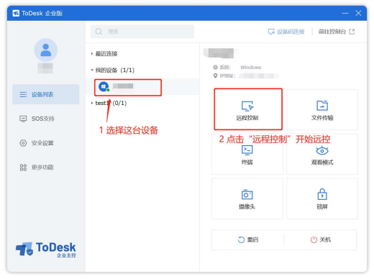Open 前往控制台 link
Image resolution: width=374 pixels, height=279 pixels.
point(337,32)
